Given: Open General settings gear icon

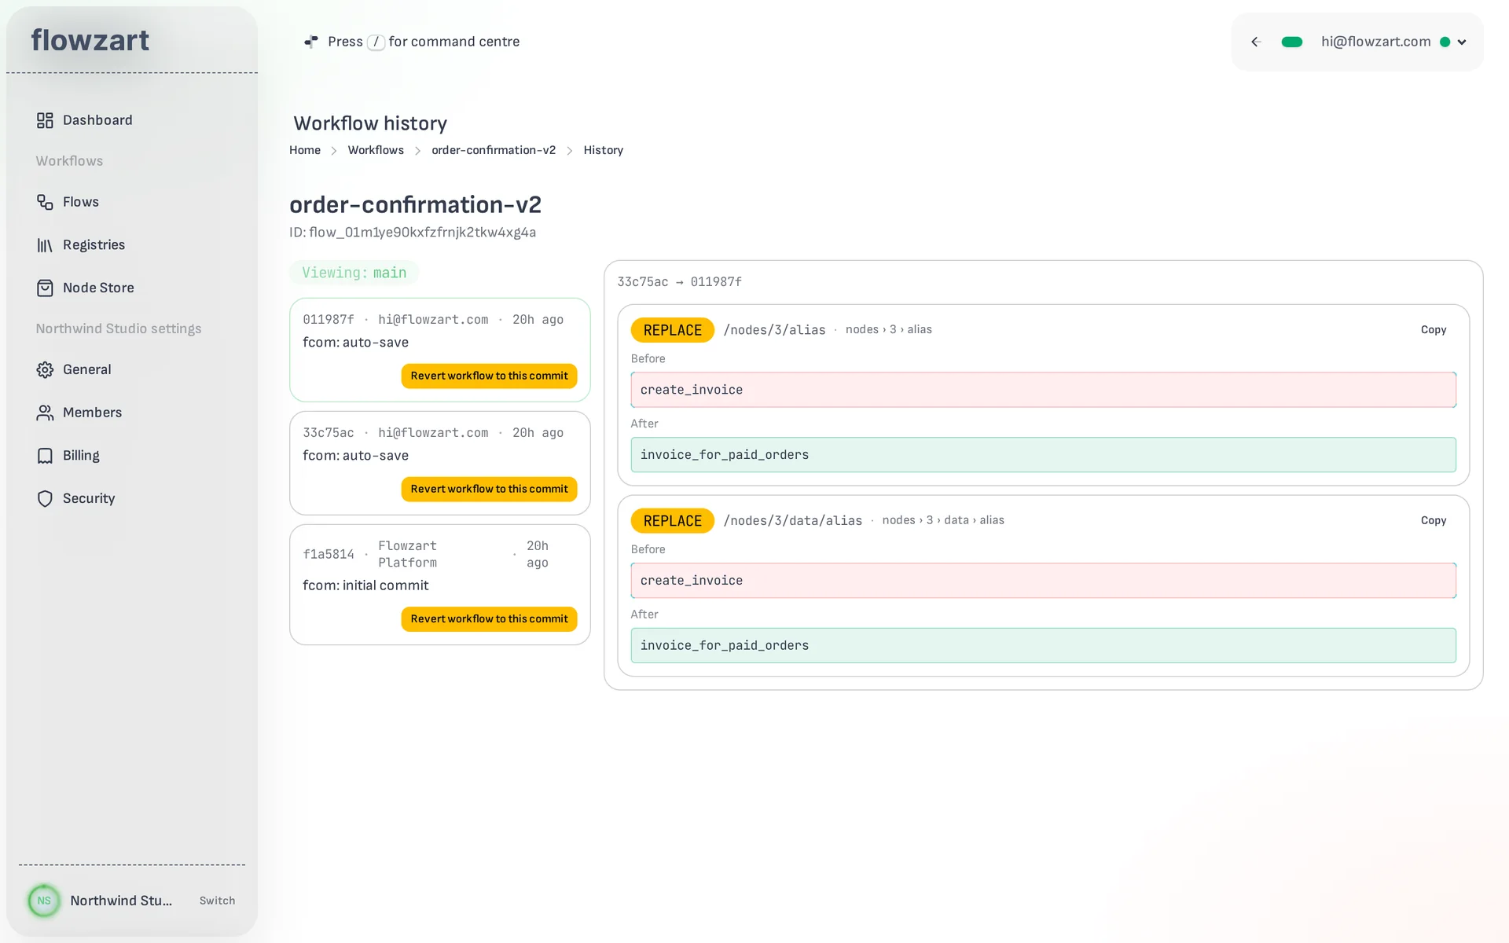Looking at the screenshot, I should point(45,369).
